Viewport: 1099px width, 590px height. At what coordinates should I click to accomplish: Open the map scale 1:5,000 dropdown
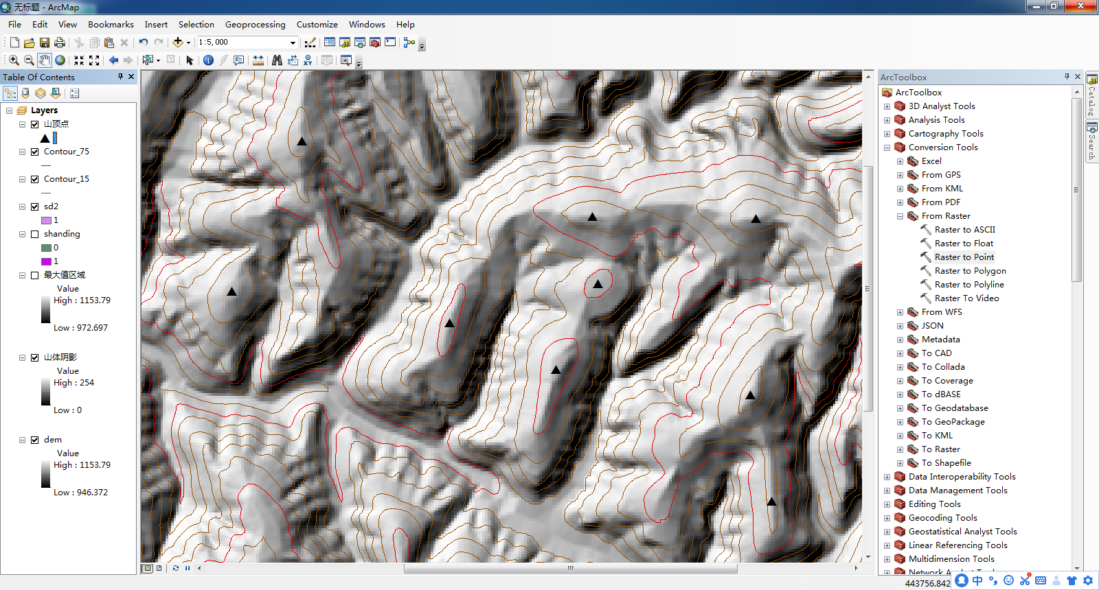click(293, 43)
